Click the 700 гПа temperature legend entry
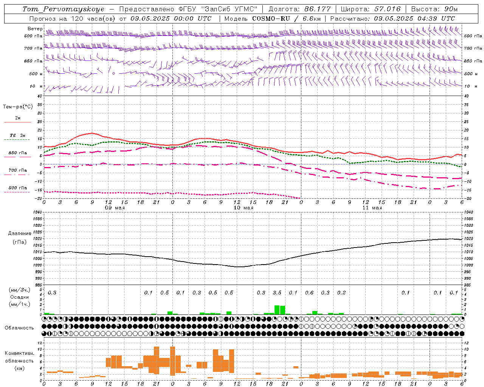 [17, 172]
